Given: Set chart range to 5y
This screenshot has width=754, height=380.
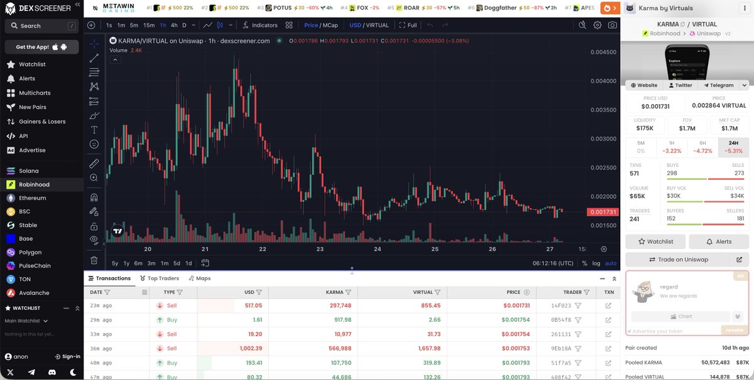Looking at the screenshot, I should point(115,263).
